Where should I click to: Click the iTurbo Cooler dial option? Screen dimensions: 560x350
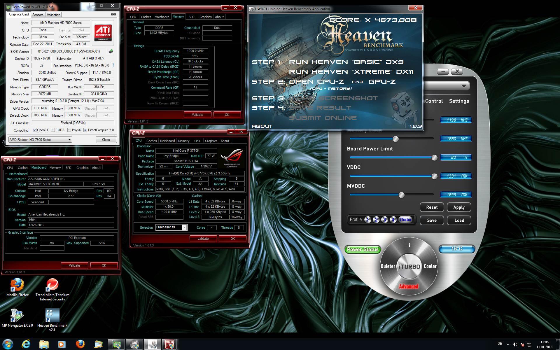tap(430, 266)
